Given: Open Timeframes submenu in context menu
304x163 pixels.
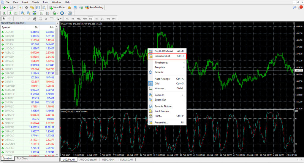Looking at the screenshot, I should click(x=167, y=63).
